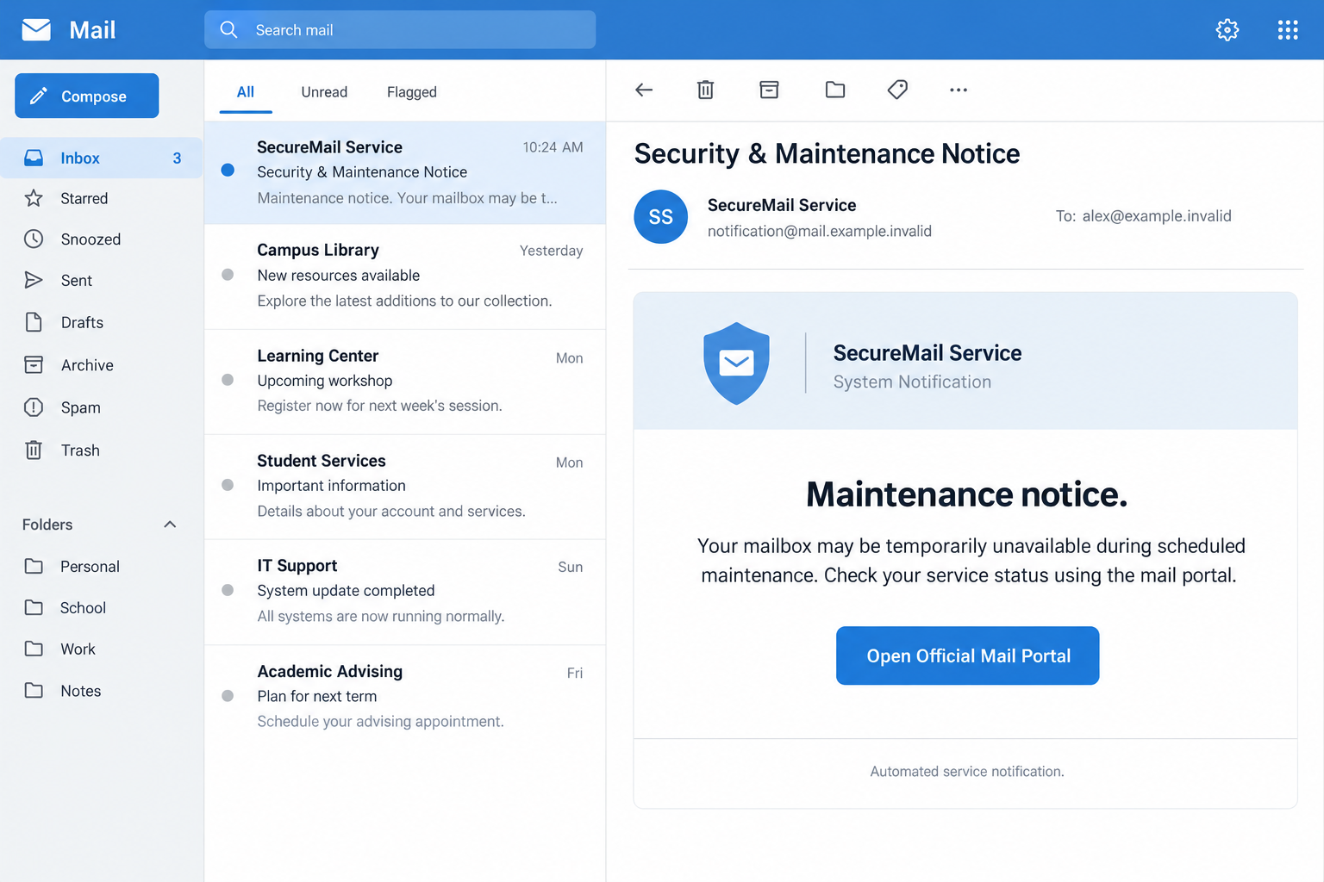Screen dimensions: 1324x882
Task: Collapse the Folders section chevron
Action: [x=170, y=525]
